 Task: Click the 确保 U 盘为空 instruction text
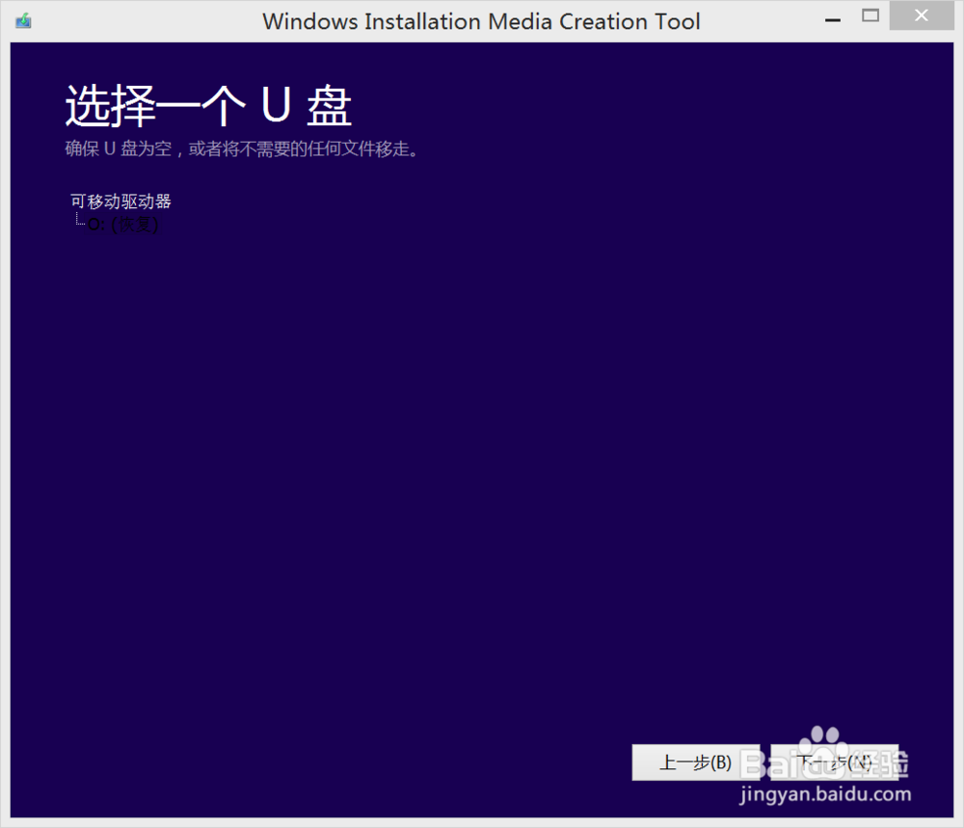click(x=242, y=148)
